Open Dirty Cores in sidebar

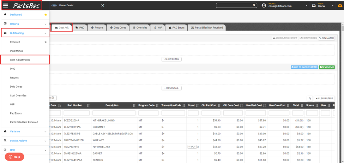(x=17, y=87)
